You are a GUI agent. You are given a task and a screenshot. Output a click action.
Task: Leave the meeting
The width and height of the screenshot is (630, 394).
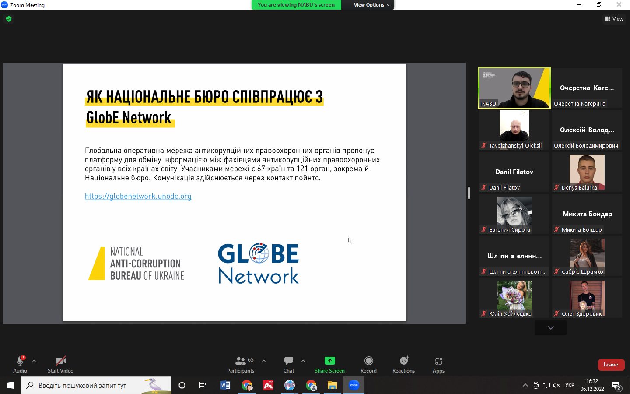coord(611,365)
